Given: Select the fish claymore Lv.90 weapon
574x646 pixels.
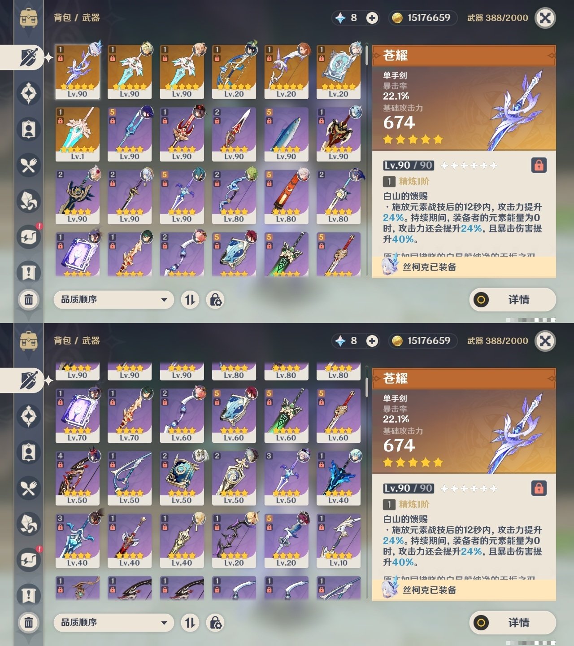Looking at the screenshot, I should 286,134.
